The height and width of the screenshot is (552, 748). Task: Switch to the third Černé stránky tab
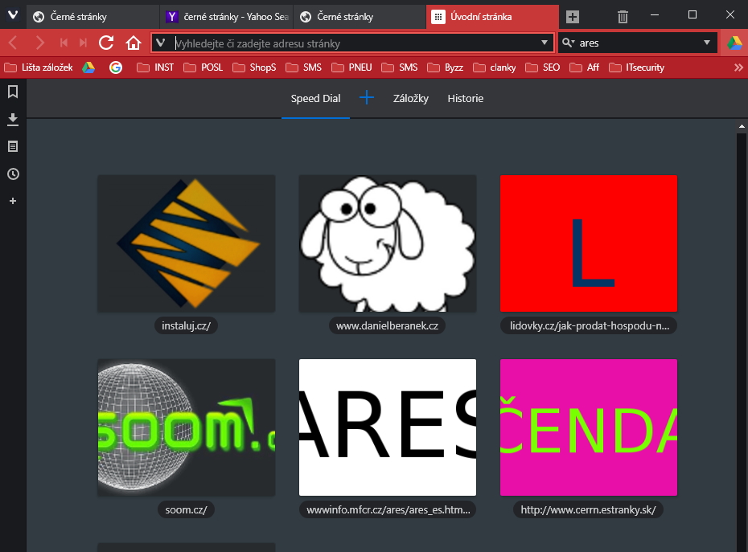point(360,17)
